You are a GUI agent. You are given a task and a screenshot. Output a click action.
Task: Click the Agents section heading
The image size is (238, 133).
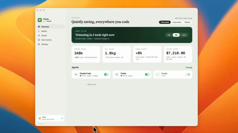(75, 67)
